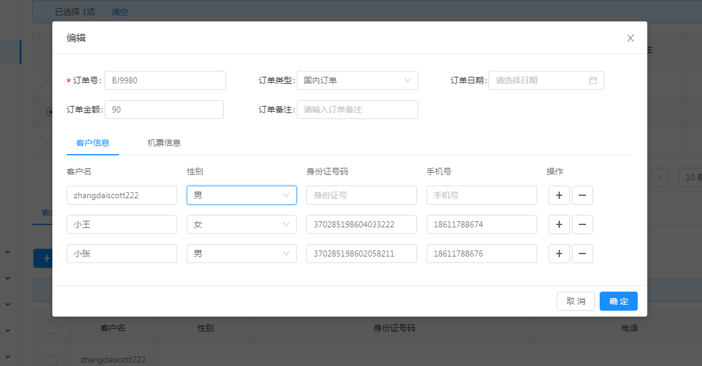Click the 确定 confirm button
702x366 pixels.
click(618, 301)
